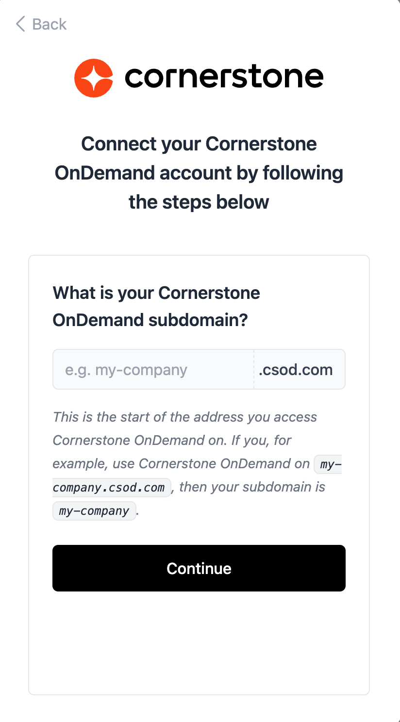Click the "Connect your Cornerstone" heading line

tap(199, 144)
